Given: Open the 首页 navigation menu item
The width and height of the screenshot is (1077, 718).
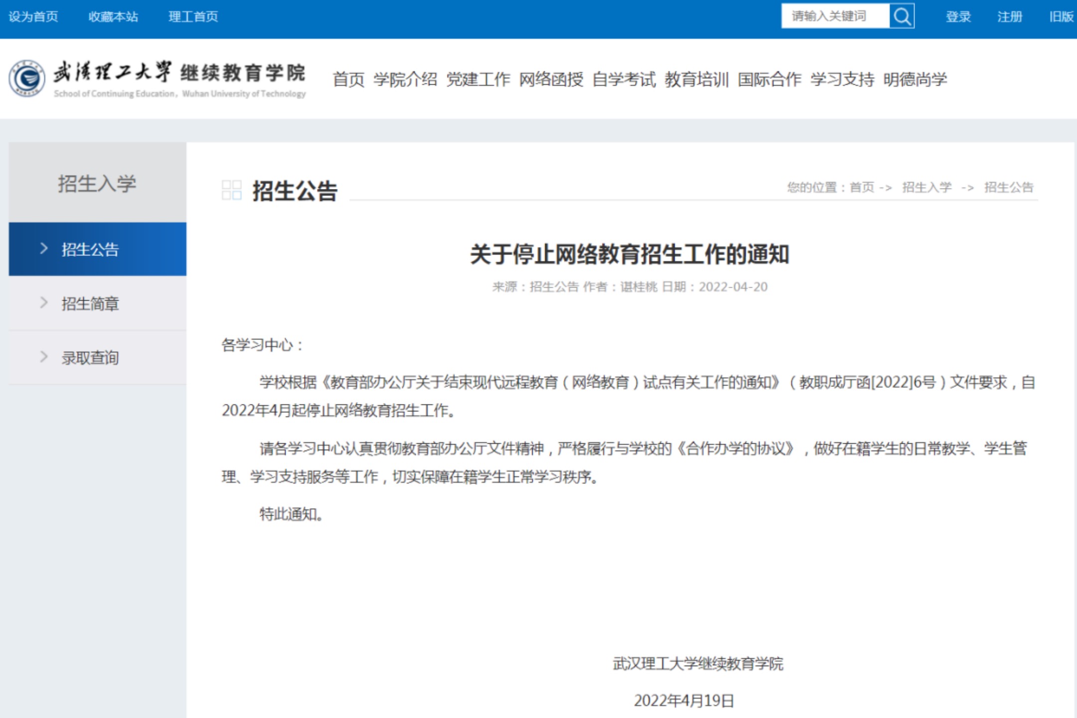Looking at the screenshot, I should pyautogui.click(x=348, y=79).
